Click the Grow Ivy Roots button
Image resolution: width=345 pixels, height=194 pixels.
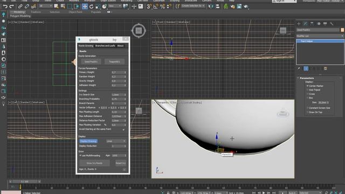[94, 163]
